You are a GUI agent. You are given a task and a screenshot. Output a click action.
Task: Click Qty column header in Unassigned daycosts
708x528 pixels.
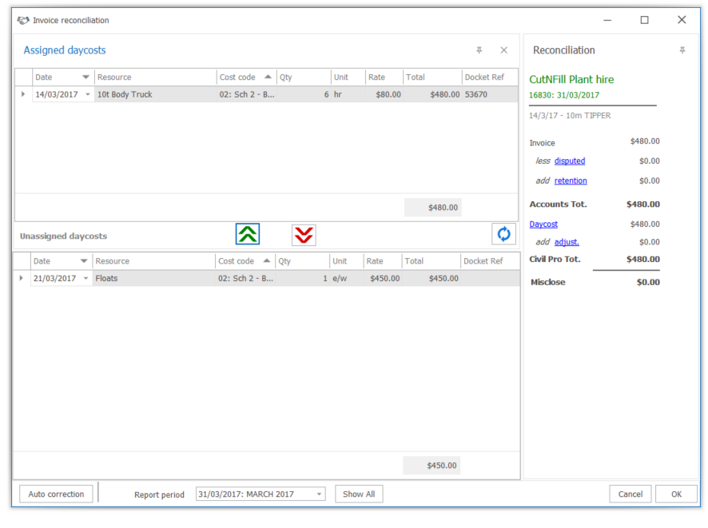pyautogui.click(x=302, y=261)
